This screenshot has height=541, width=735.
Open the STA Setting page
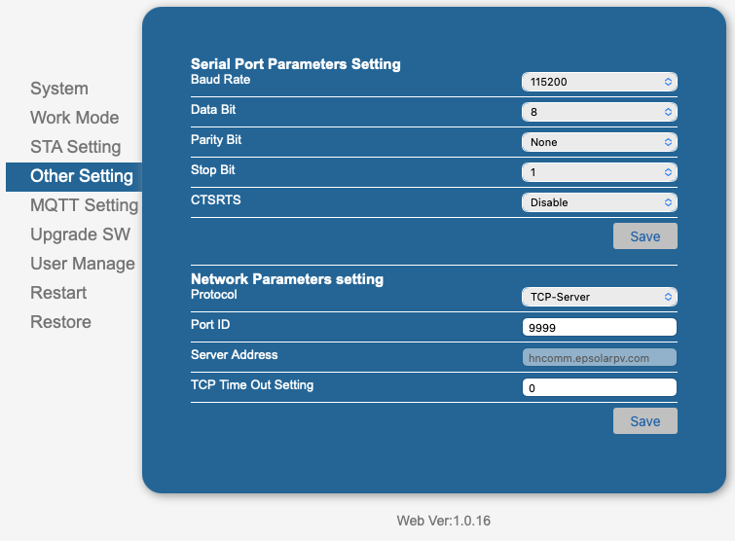[x=76, y=147]
